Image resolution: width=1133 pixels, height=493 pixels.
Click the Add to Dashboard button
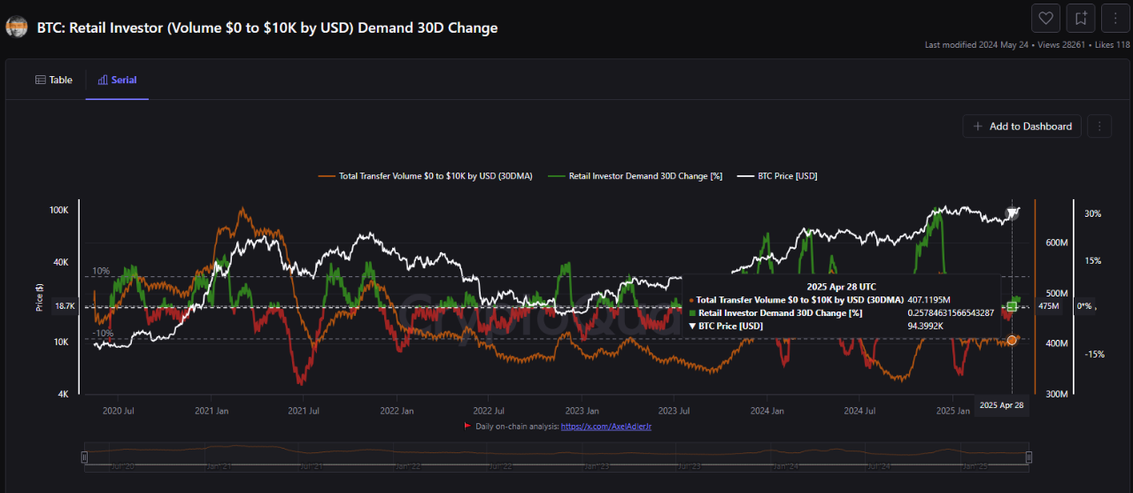coord(1021,127)
